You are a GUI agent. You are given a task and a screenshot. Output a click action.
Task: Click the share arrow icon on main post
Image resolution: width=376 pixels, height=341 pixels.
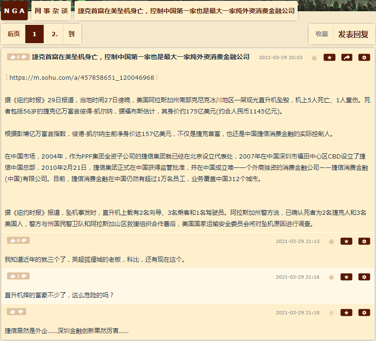[347, 58]
